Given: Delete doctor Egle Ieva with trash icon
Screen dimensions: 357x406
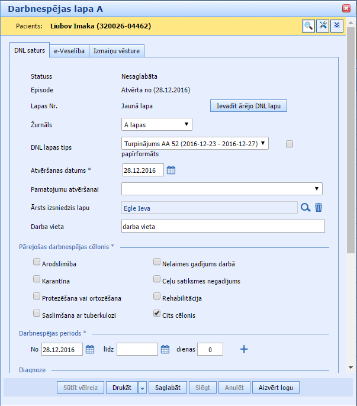Looking at the screenshot, I should [x=319, y=207].
